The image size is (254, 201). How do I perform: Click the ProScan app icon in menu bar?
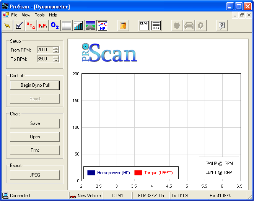(6, 15)
